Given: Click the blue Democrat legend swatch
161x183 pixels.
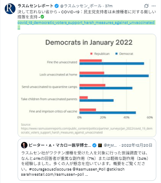Looking at the screenshot, I should tap(116, 54).
